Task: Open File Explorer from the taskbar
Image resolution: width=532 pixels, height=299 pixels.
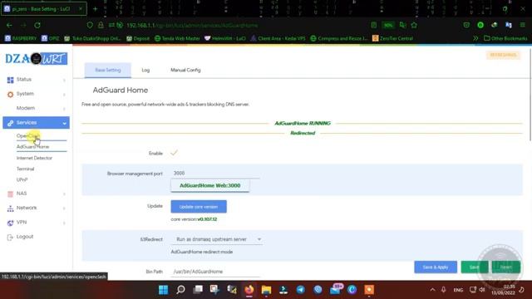Action: 266,290
